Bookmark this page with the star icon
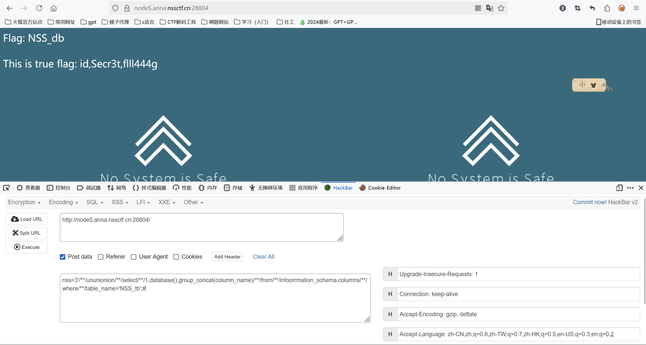646x345 pixels. click(x=501, y=8)
